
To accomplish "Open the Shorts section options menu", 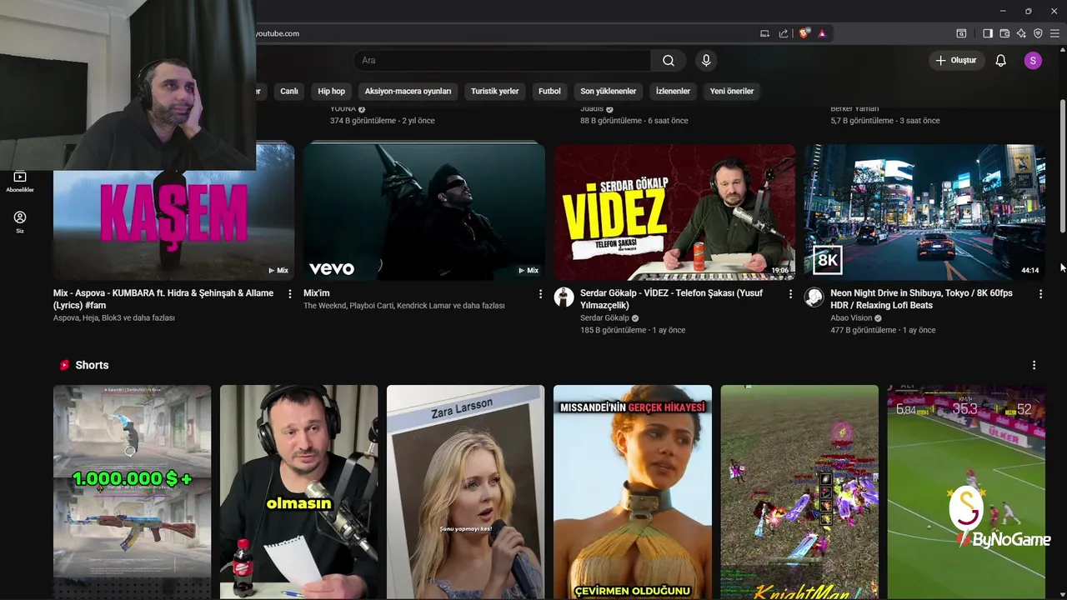I will (1034, 365).
